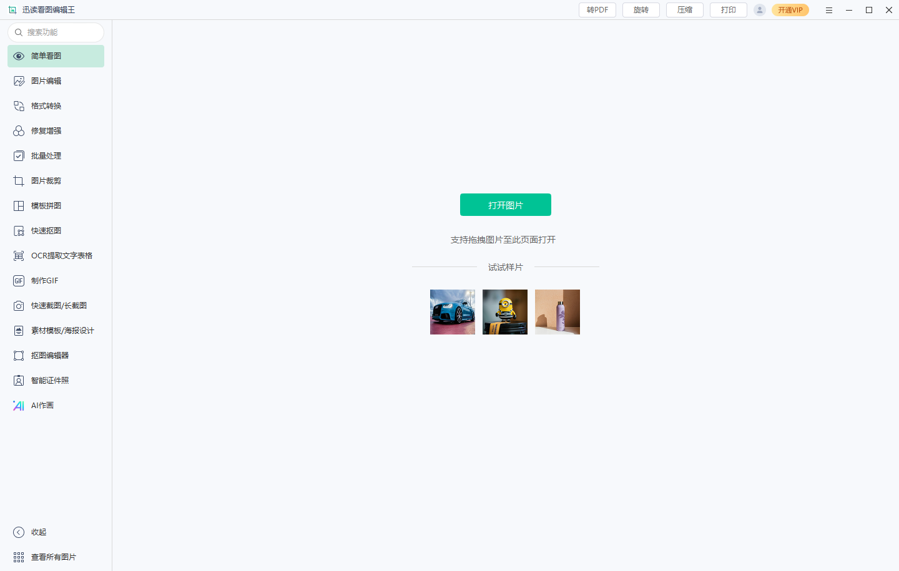Open the blue car sample thumbnail
Image resolution: width=899 pixels, height=571 pixels.
(453, 312)
